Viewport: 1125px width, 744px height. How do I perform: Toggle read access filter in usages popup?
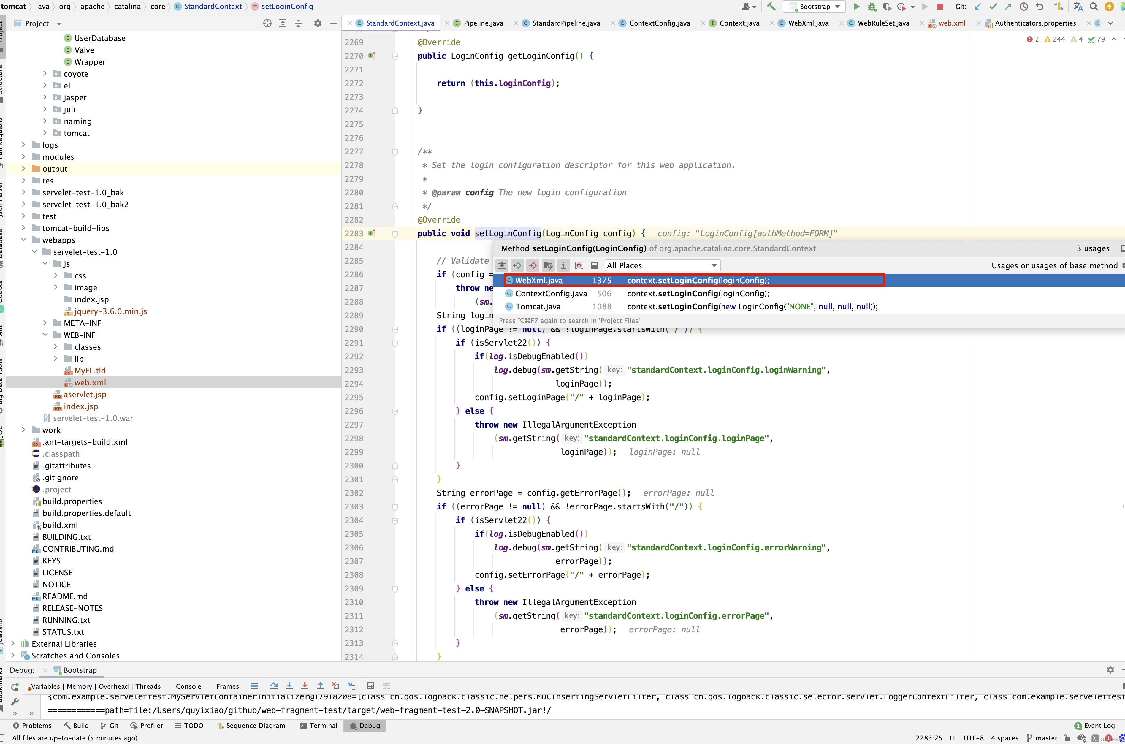click(x=517, y=266)
